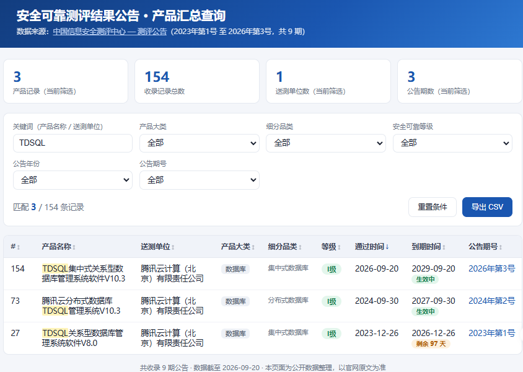Image resolution: width=523 pixels, height=372 pixels.
Task: Click the 2026-12-26 expiry date
Action: coord(433,333)
